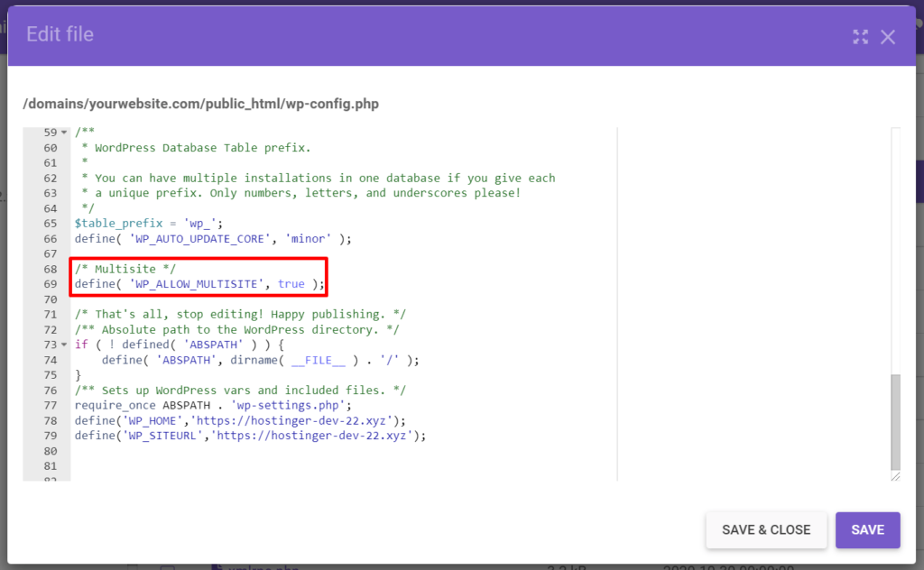The image size is (924, 570).
Task: Click the '$table_prefix' line of code
Action: [149, 224]
